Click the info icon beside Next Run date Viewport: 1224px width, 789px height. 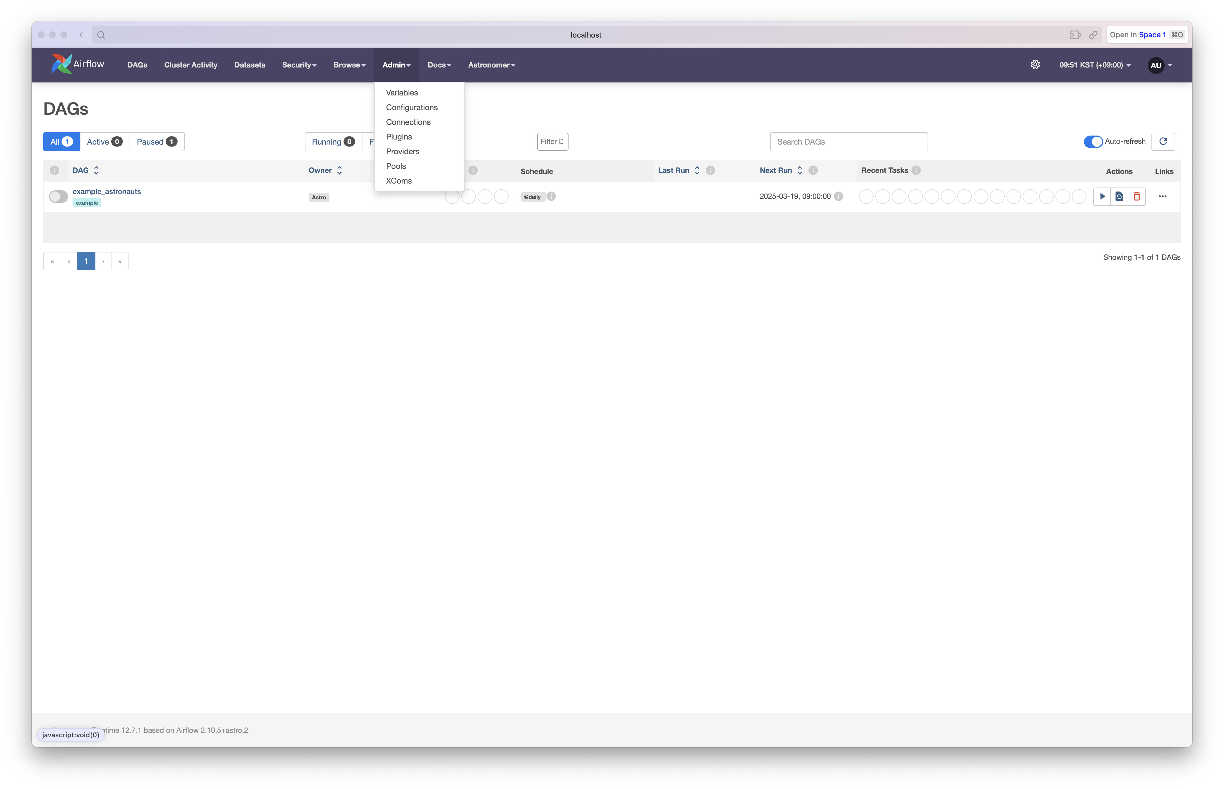pos(838,196)
